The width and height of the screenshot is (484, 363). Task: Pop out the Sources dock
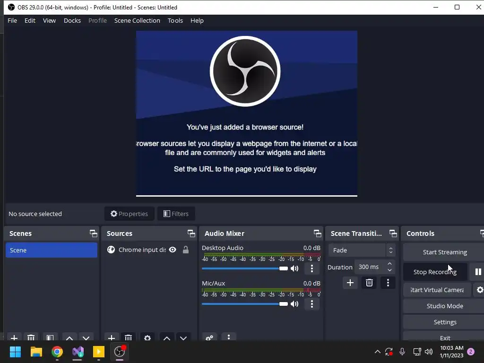click(x=191, y=233)
